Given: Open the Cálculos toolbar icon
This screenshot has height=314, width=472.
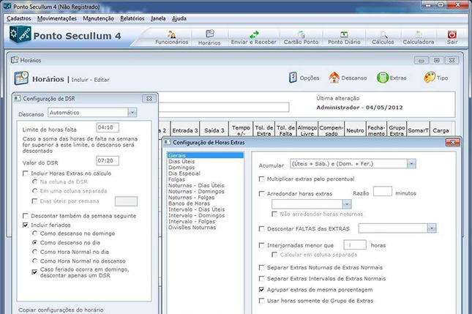Looking at the screenshot, I should click(x=383, y=37).
